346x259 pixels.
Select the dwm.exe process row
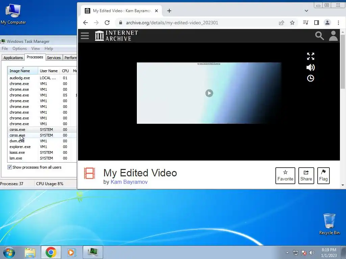pyautogui.click(x=42, y=141)
